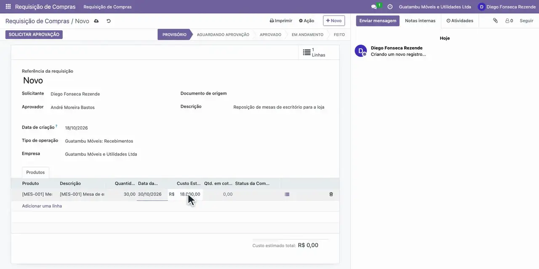
Task: Click the Imprimir button
Action: [281, 21]
